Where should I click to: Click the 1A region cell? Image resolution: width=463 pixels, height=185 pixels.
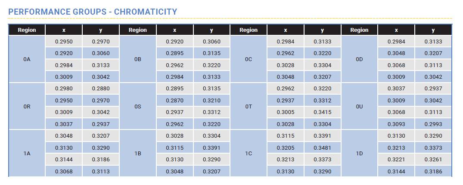(x=27, y=153)
